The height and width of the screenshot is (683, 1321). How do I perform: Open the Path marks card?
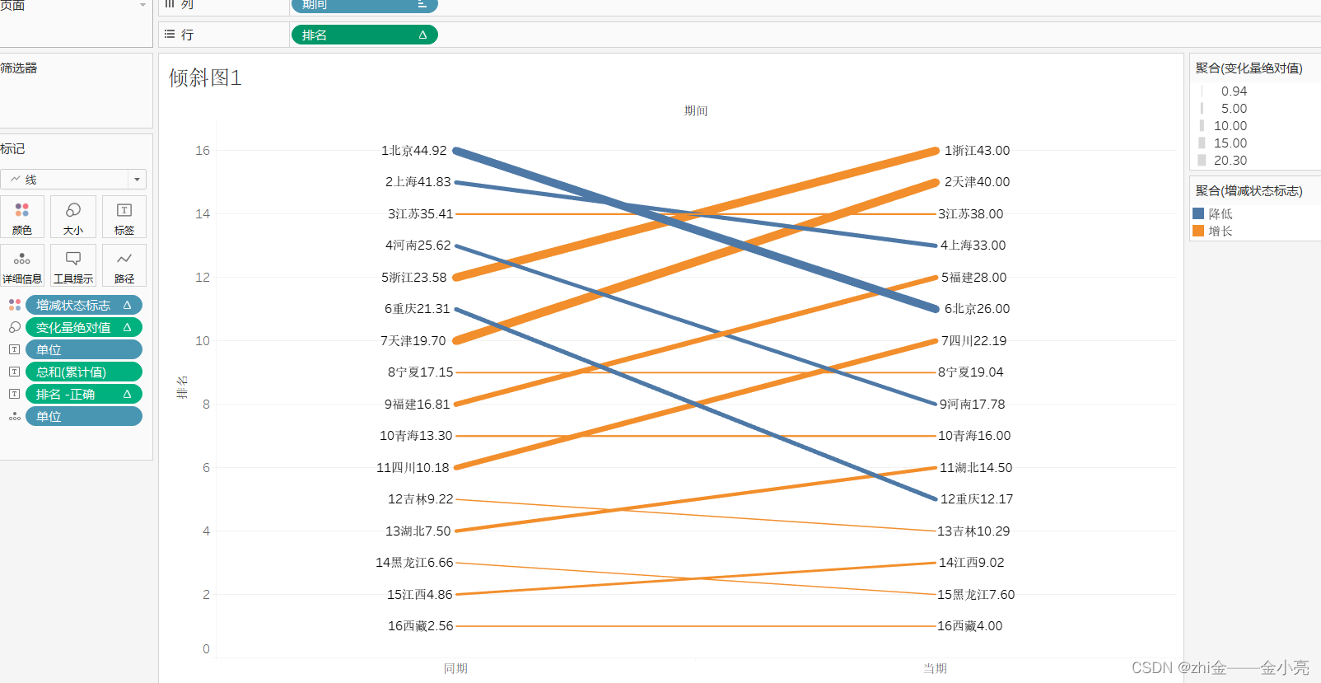tap(124, 265)
